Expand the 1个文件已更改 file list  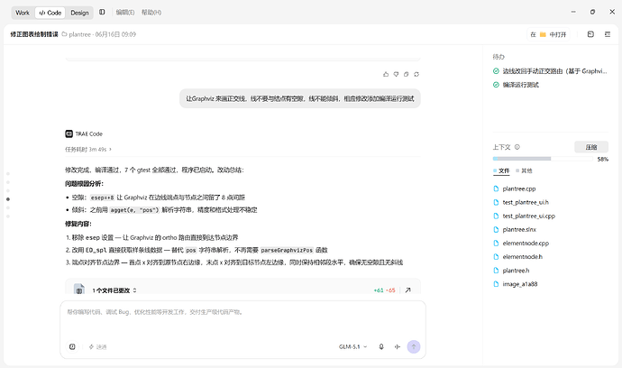114,290
